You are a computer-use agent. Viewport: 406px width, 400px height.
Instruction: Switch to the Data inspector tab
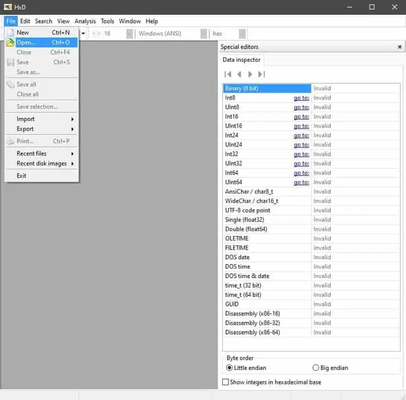pyautogui.click(x=242, y=60)
